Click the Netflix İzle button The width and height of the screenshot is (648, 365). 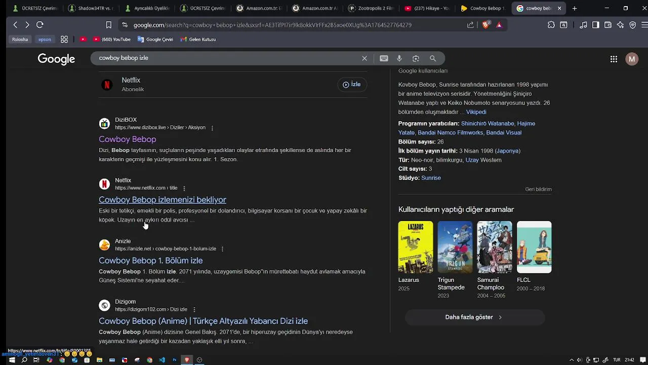(x=352, y=85)
